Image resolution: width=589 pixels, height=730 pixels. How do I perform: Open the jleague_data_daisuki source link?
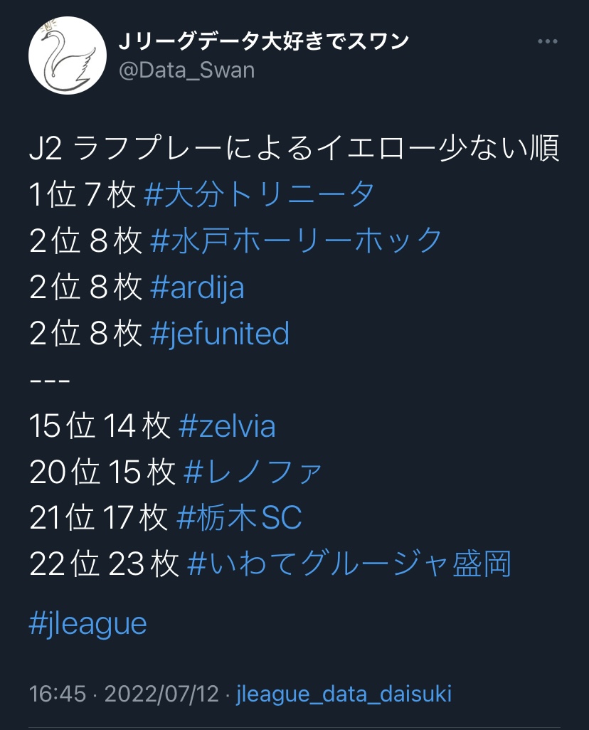coord(344,694)
